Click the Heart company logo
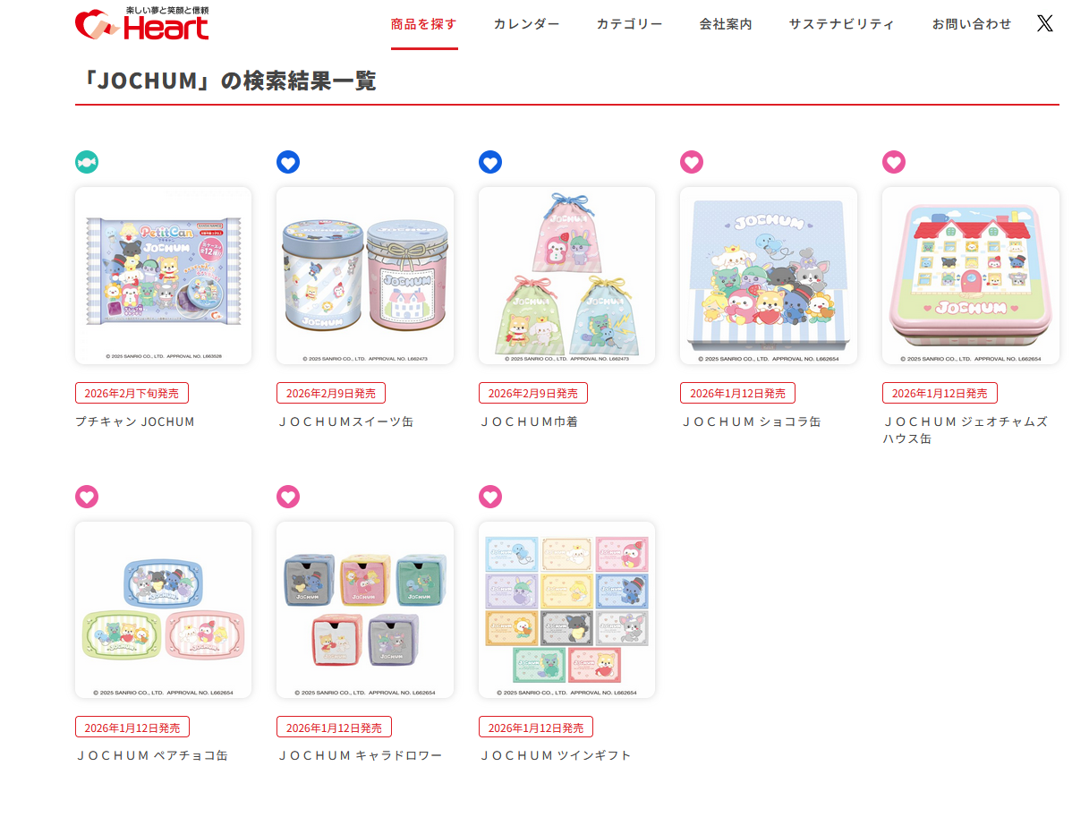 click(142, 23)
